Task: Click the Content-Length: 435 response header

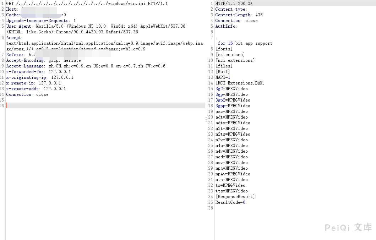Action: coord(239,15)
